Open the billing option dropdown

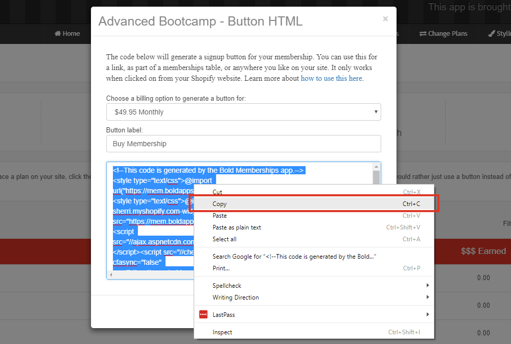(243, 112)
